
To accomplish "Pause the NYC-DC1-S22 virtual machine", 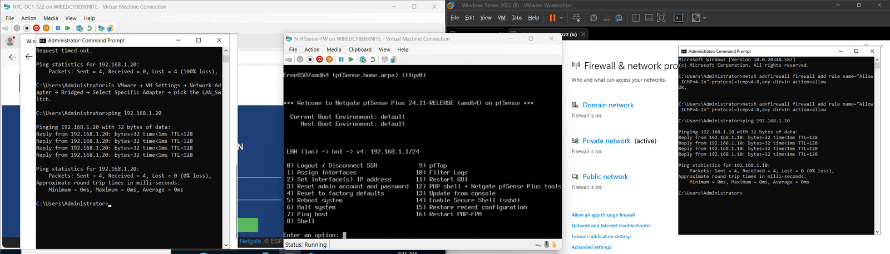I will (58, 28).
